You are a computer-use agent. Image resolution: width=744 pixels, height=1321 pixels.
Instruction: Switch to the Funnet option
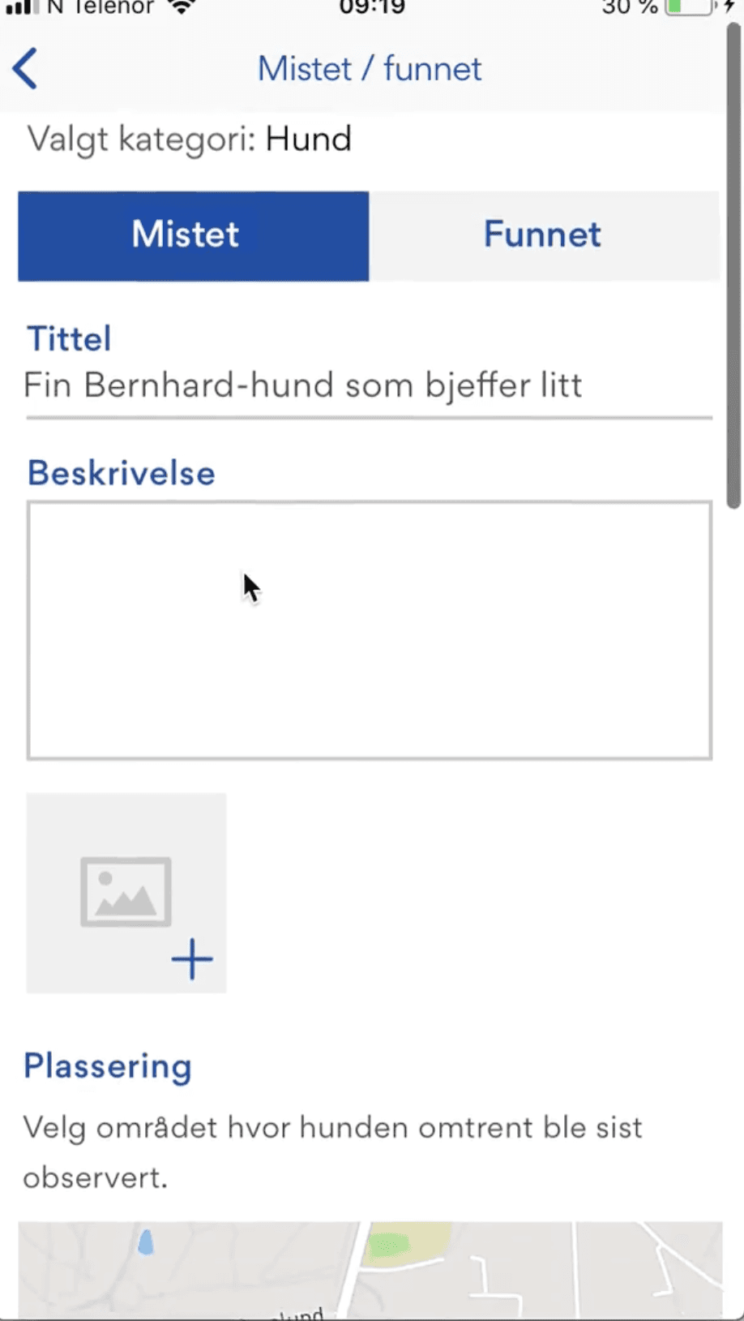[543, 235]
